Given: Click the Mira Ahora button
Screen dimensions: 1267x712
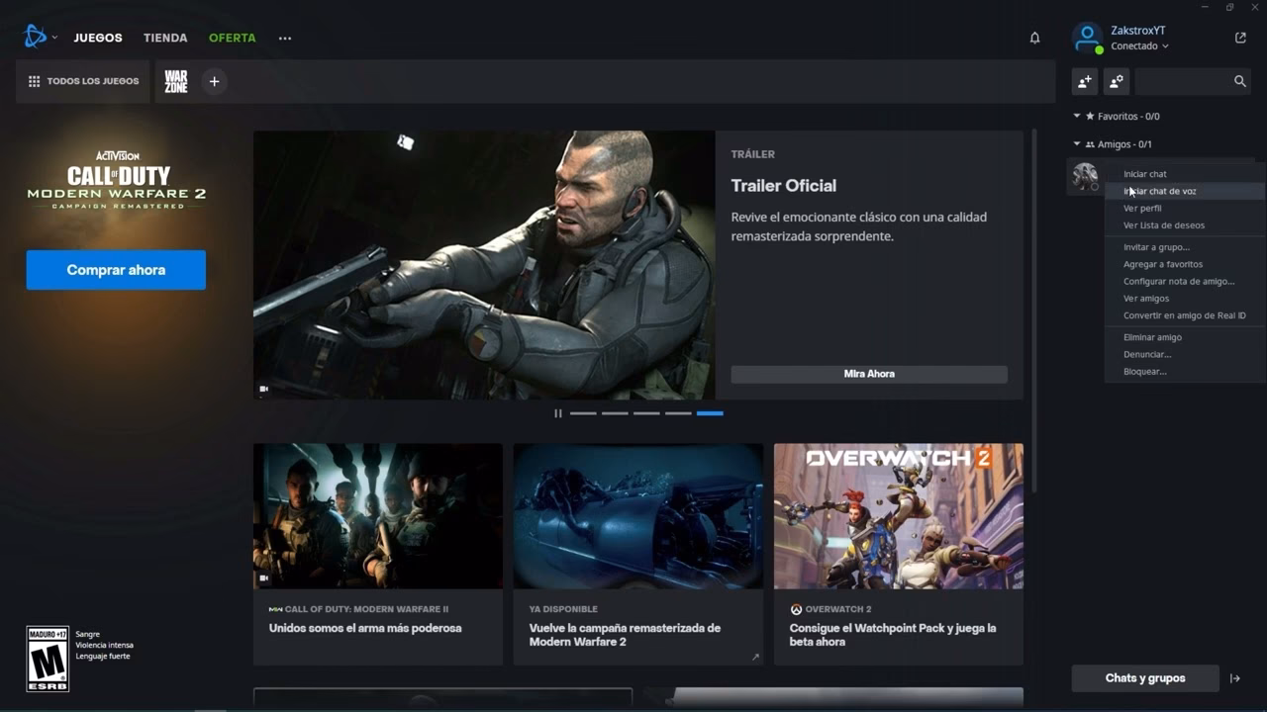Looking at the screenshot, I should pos(869,374).
